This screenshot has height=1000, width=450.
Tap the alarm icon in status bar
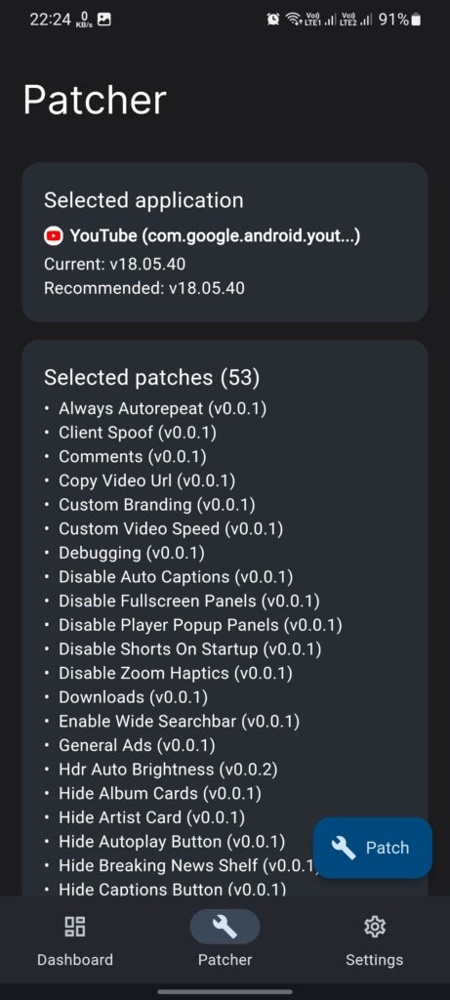272,20
